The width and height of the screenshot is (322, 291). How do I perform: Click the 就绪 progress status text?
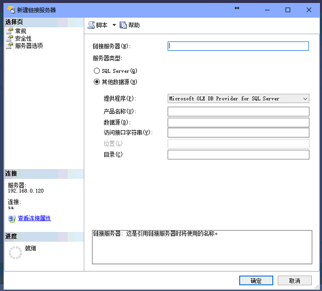30,248
